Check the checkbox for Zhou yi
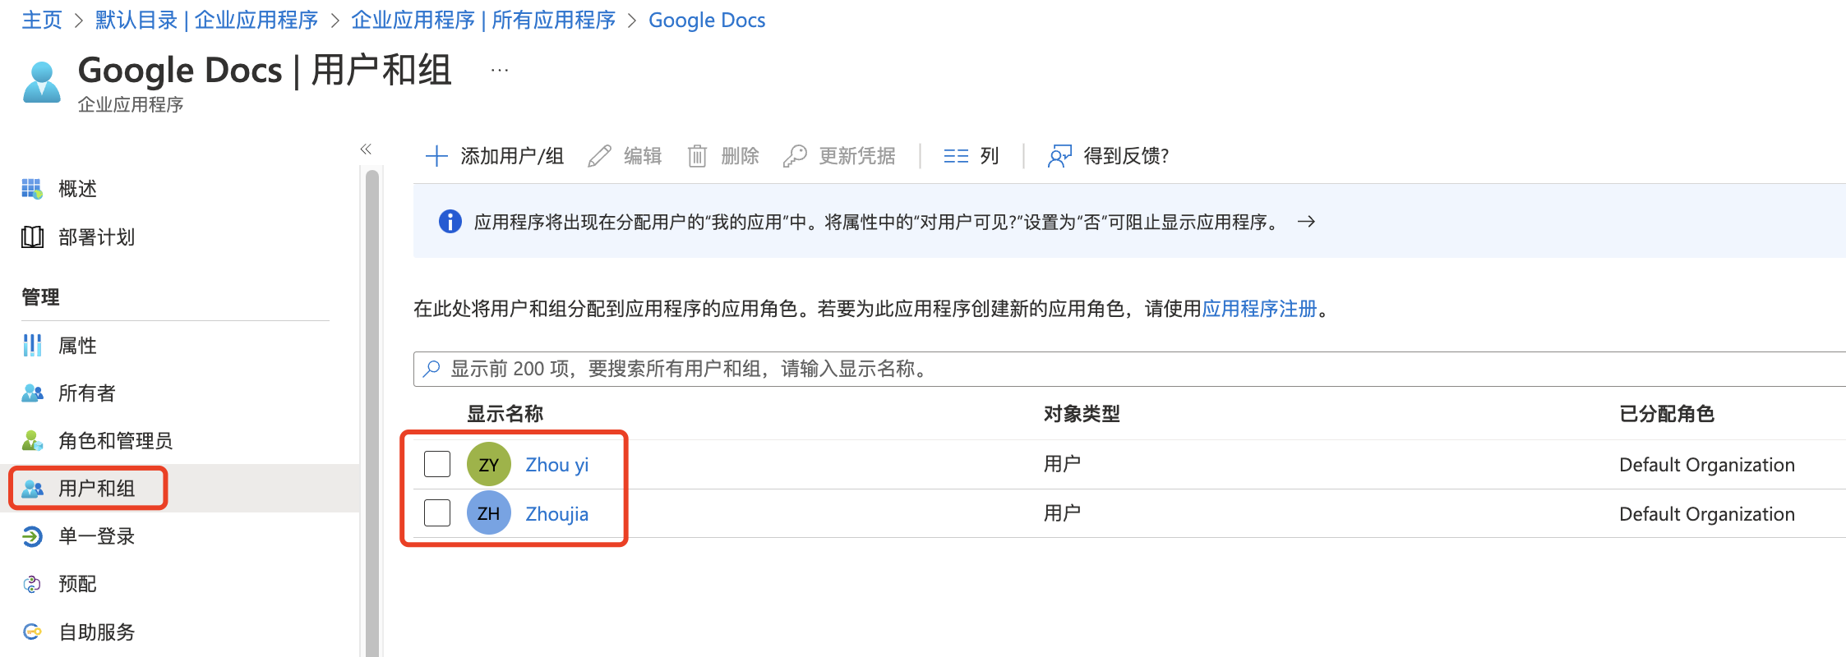Viewport: 1846px width, 657px height. point(437,464)
